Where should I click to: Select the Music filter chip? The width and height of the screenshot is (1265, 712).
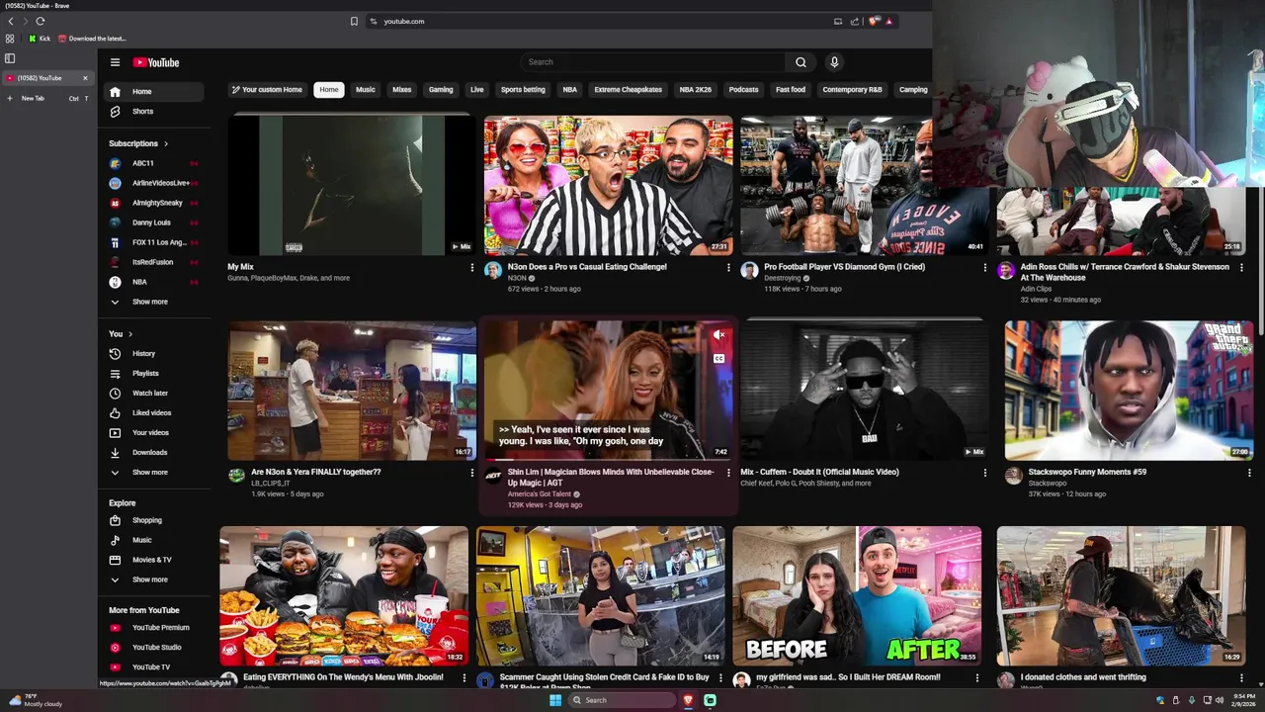pos(366,89)
